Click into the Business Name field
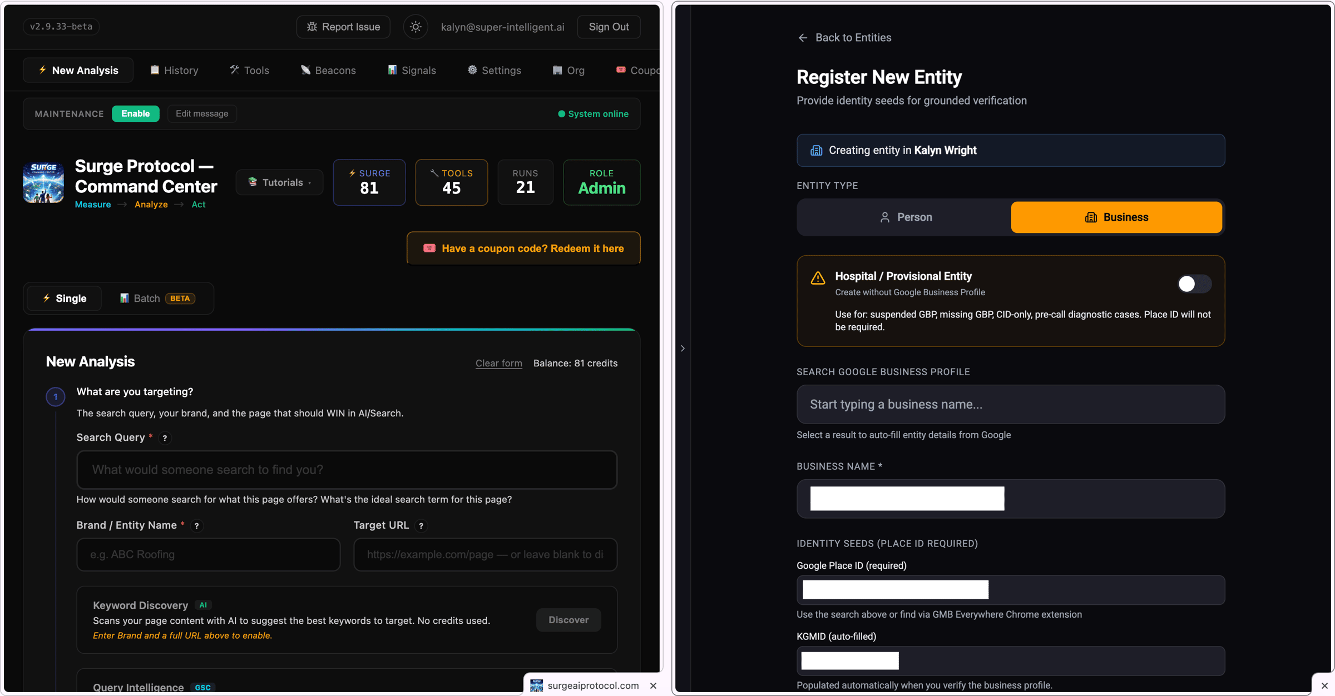 (1011, 499)
